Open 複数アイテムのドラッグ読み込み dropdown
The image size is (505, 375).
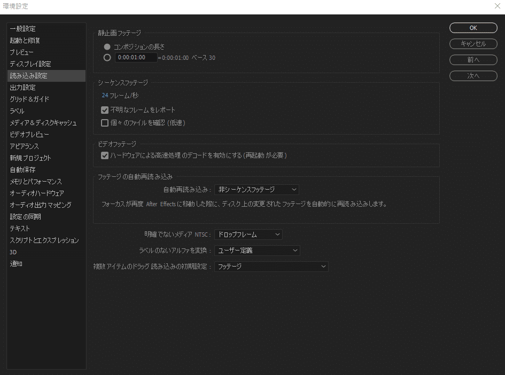point(271,267)
